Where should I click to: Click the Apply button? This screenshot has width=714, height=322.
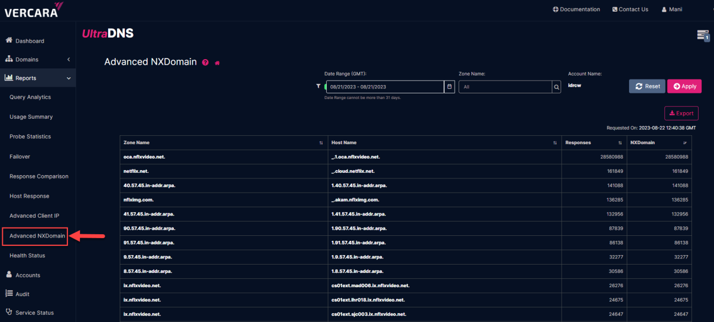point(684,86)
